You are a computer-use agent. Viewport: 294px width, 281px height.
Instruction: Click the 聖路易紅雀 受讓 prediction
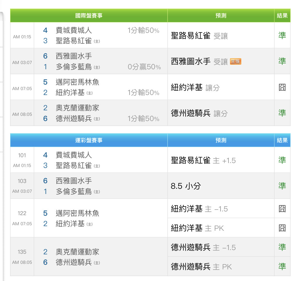(x=199, y=36)
